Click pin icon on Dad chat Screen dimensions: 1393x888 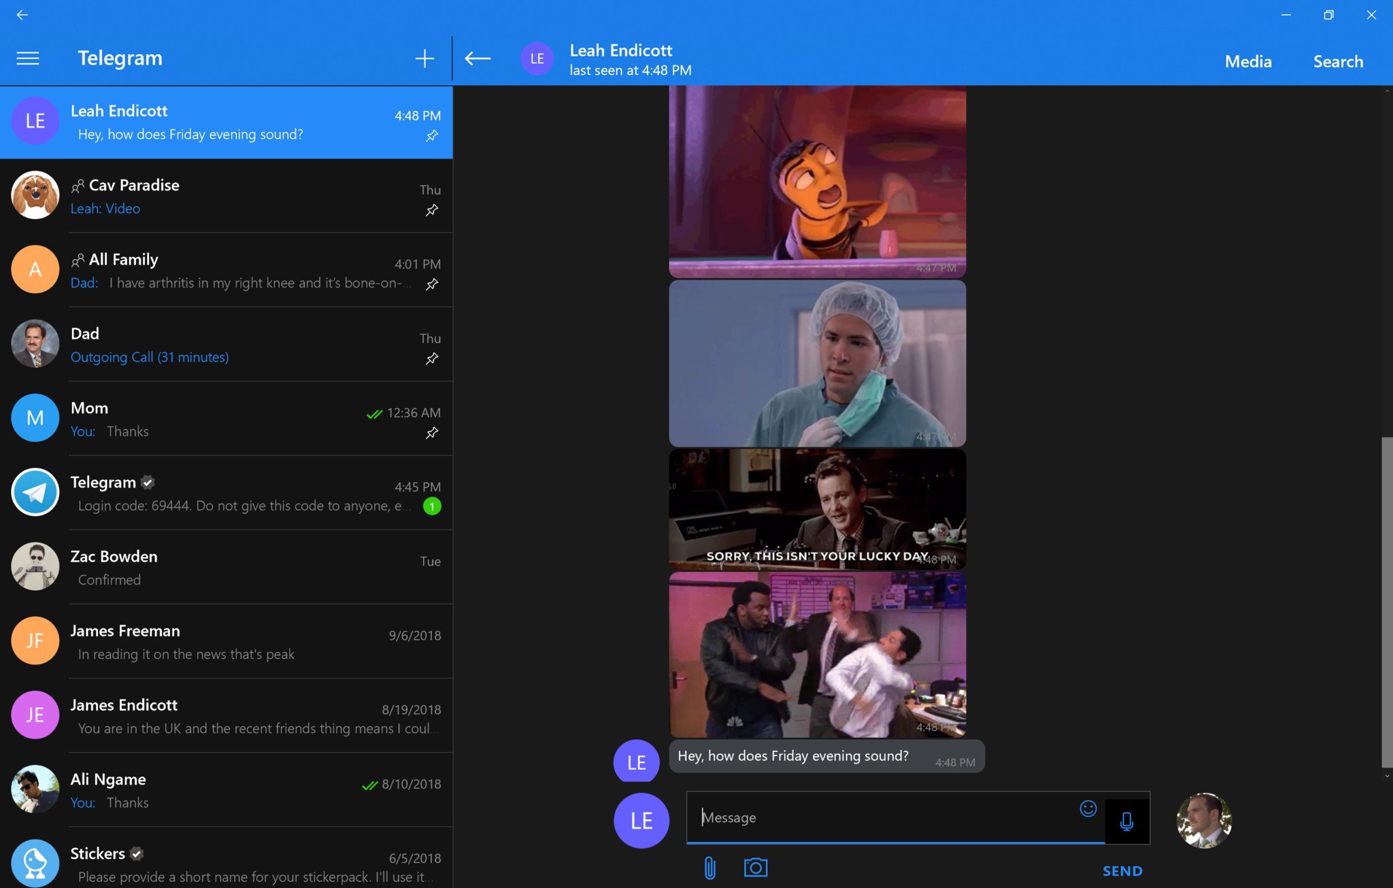point(432,358)
